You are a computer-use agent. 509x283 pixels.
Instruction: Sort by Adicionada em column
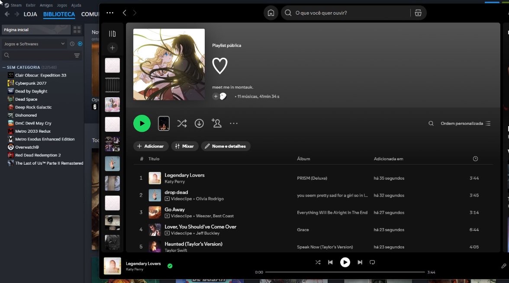point(388,159)
